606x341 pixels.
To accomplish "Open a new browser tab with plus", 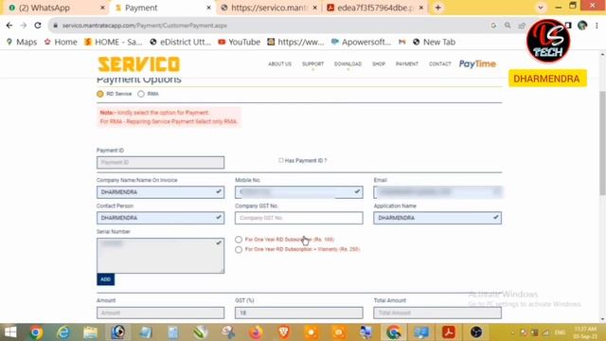I will [437, 8].
